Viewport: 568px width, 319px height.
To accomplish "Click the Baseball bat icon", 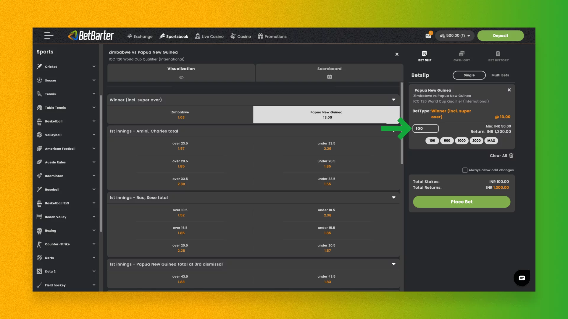I will pyautogui.click(x=39, y=189).
